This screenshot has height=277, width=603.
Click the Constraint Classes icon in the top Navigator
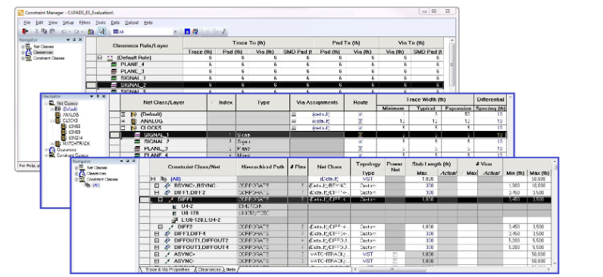[28, 58]
